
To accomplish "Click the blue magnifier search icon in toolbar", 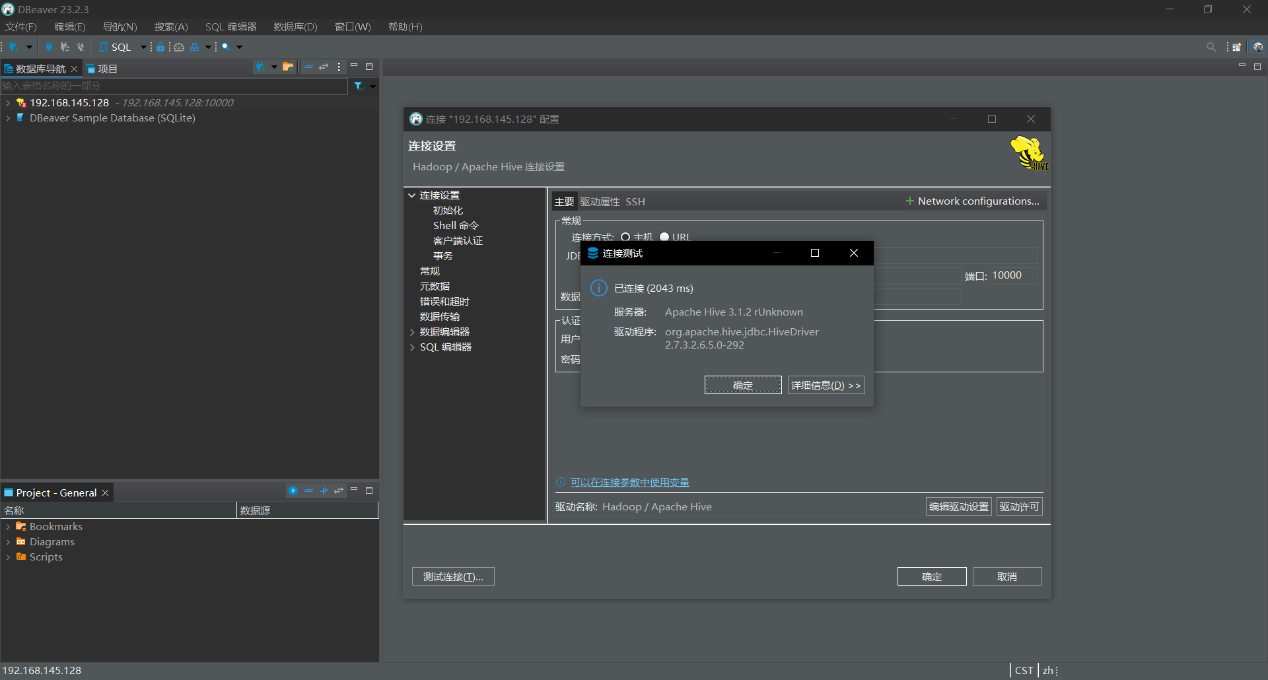I will pos(226,47).
